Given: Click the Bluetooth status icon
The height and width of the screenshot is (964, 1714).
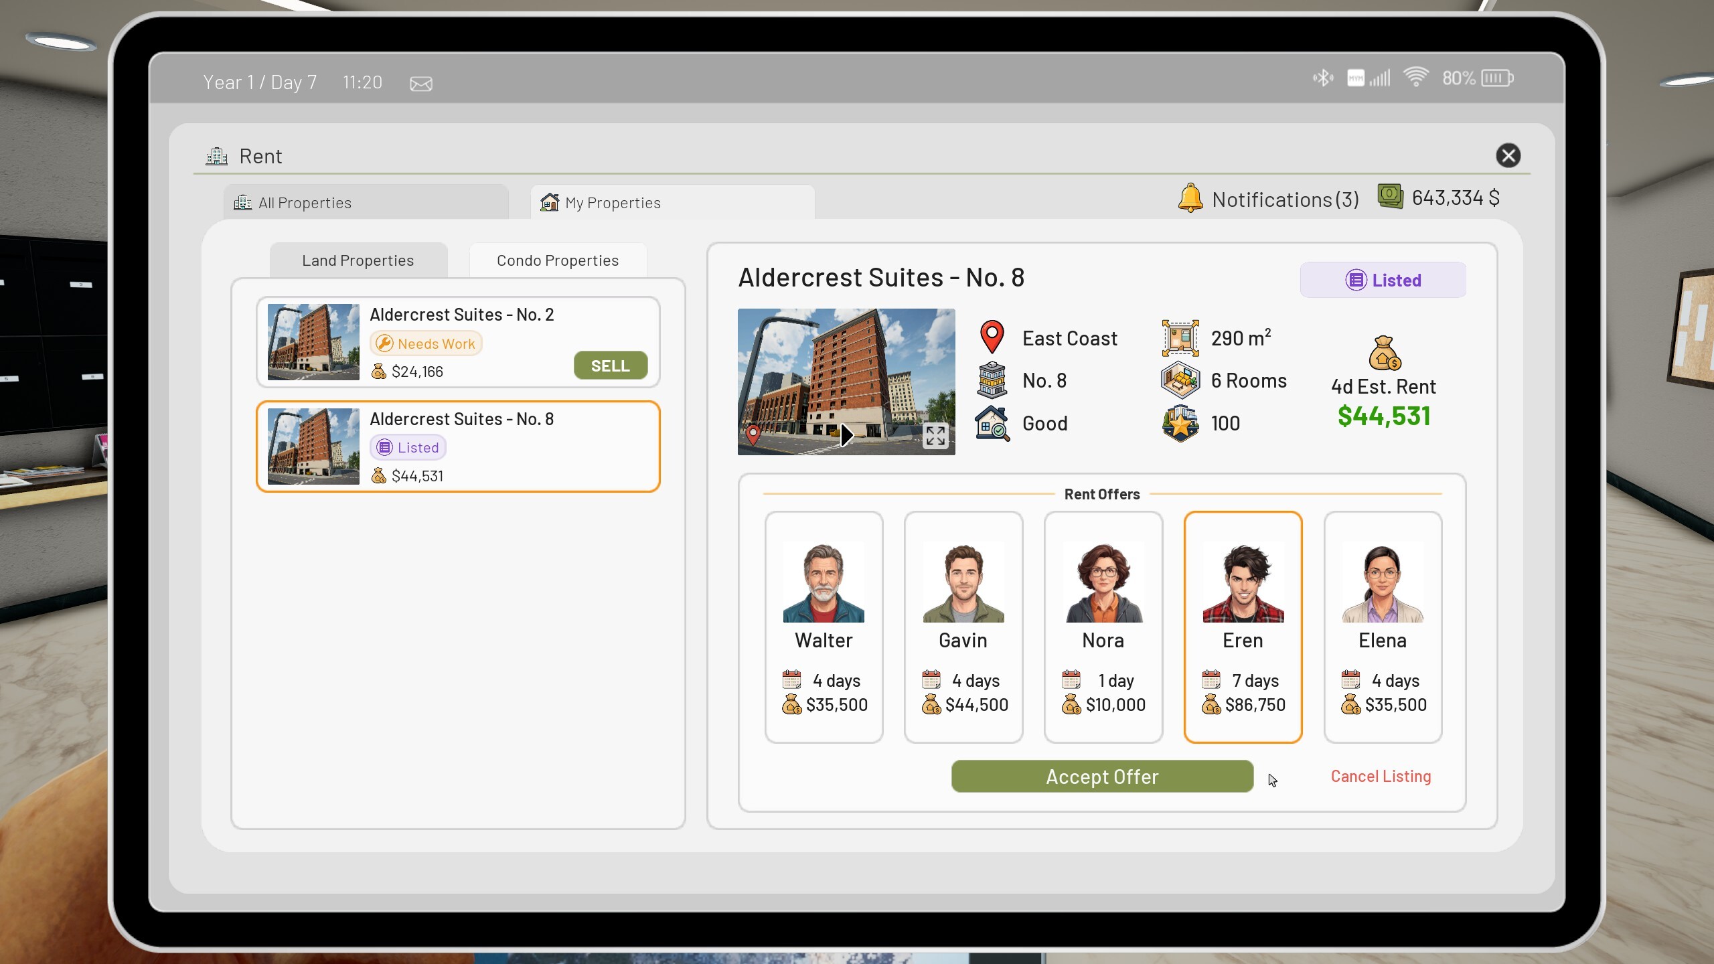Looking at the screenshot, I should pyautogui.click(x=1322, y=78).
